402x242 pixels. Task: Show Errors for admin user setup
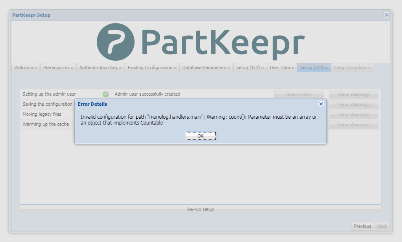pos(299,94)
